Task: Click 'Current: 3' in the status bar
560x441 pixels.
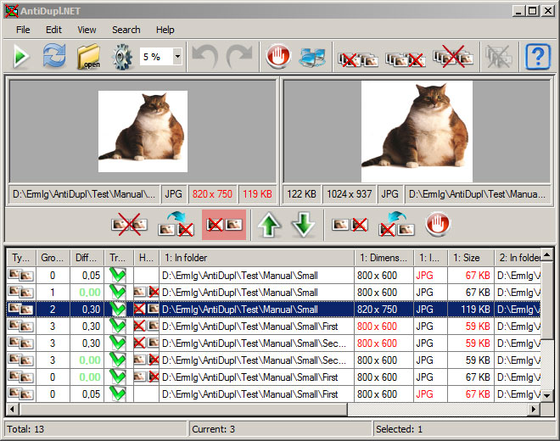Action: pos(213,429)
